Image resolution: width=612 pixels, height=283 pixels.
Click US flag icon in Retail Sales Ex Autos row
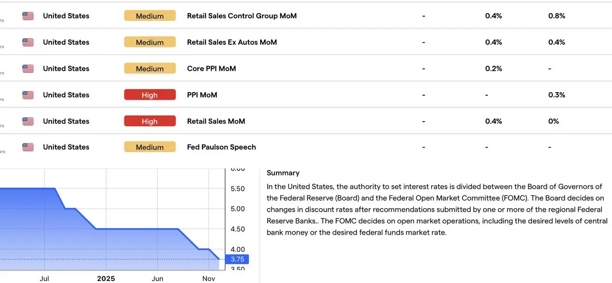click(x=28, y=42)
